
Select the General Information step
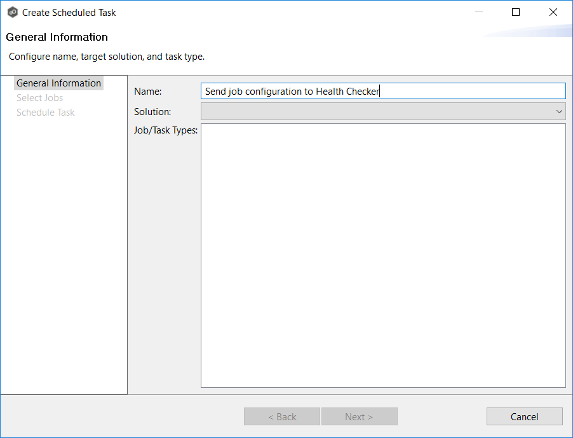pyautogui.click(x=58, y=83)
